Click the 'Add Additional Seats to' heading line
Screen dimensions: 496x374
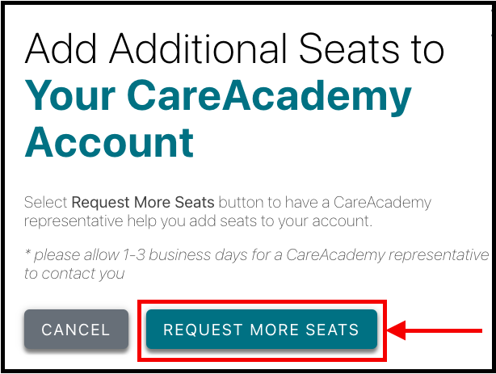234,50
